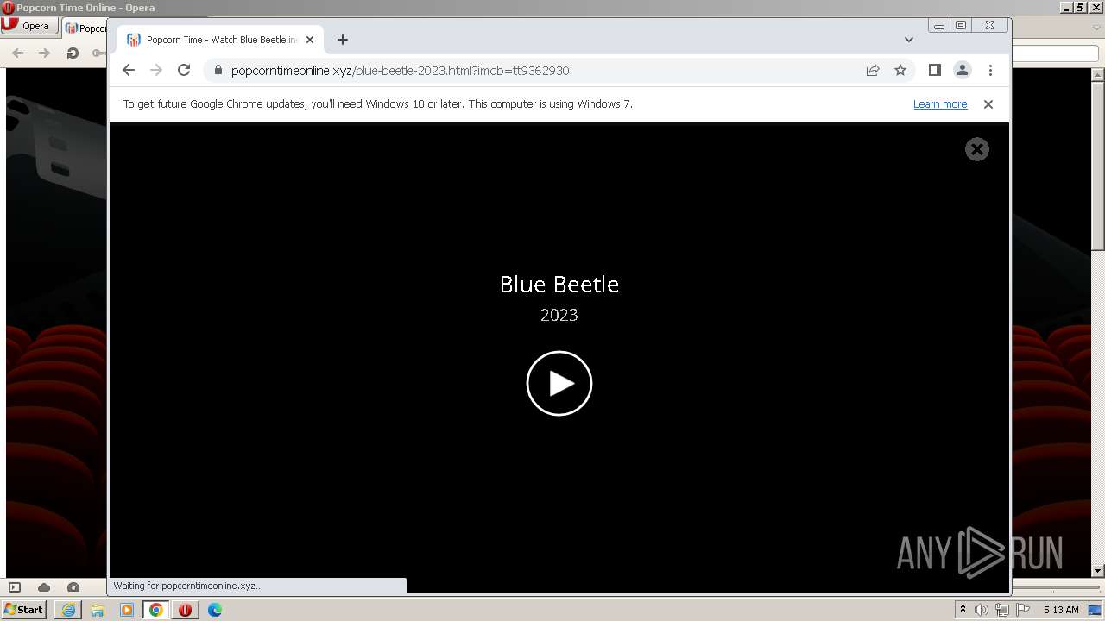
Task: View site info via the padlock icon
Action: pyautogui.click(x=218, y=70)
